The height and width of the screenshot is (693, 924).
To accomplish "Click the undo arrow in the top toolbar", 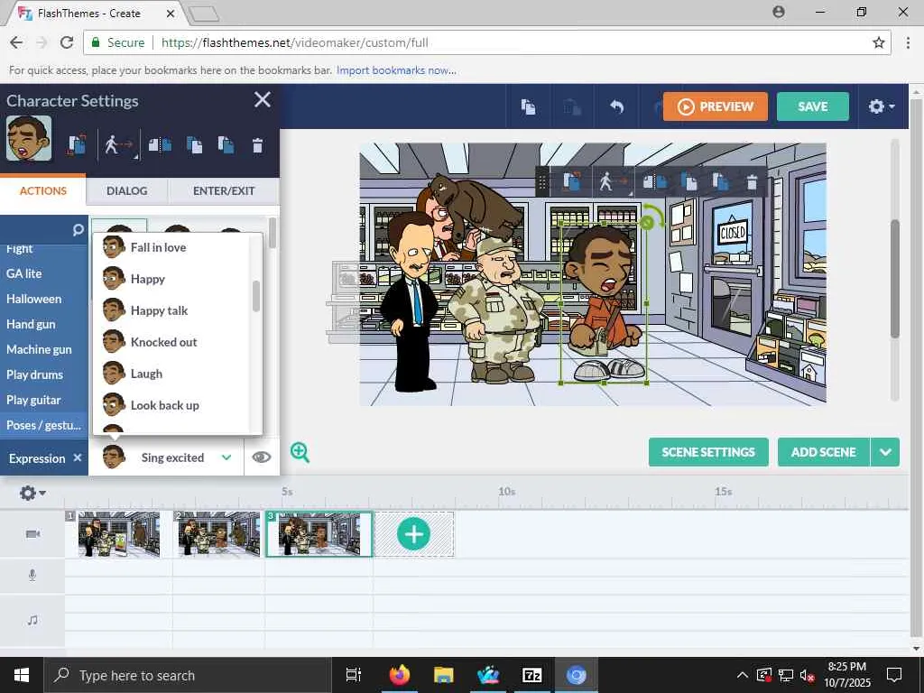I will coord(616,106).
